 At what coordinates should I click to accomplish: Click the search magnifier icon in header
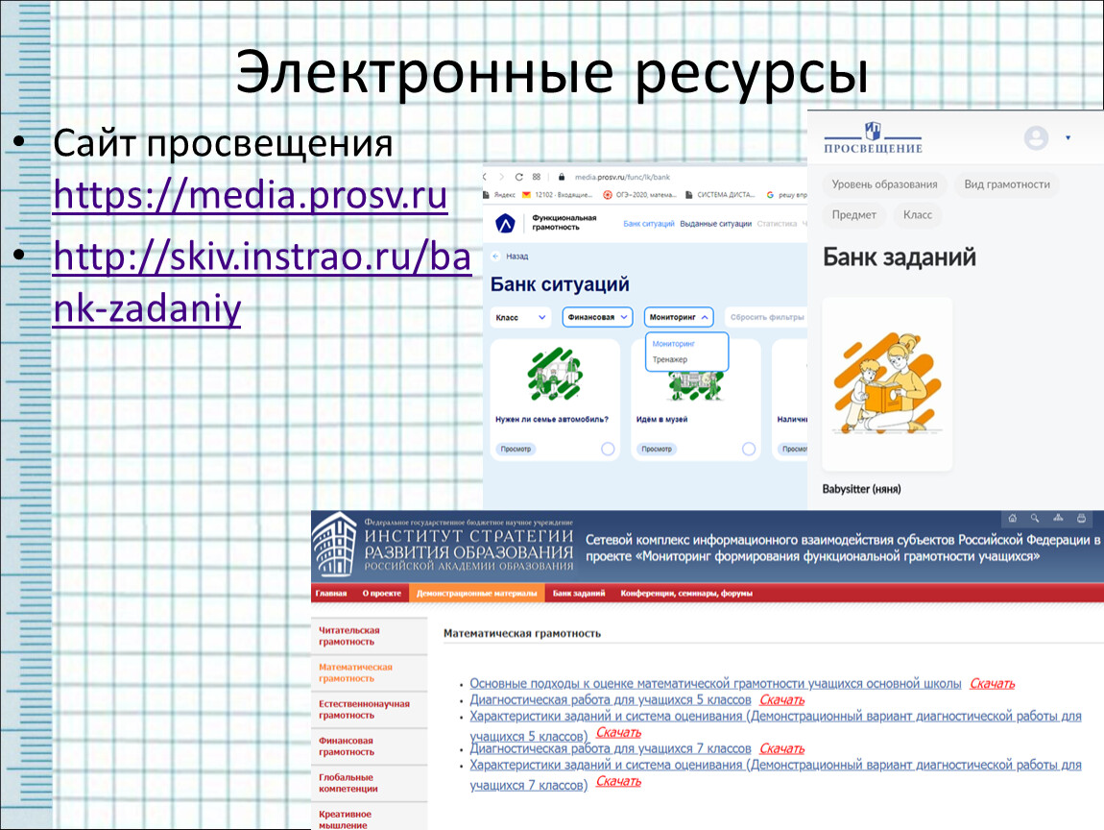(x=1035, y=518)
